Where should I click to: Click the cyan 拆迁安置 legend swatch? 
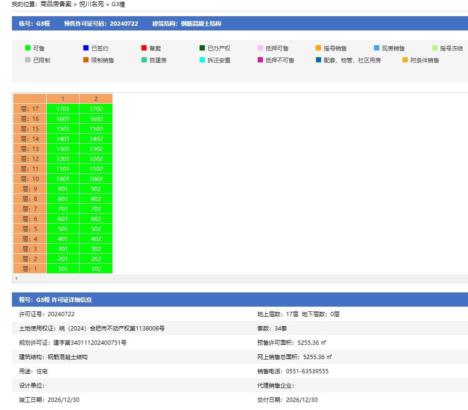202,60
